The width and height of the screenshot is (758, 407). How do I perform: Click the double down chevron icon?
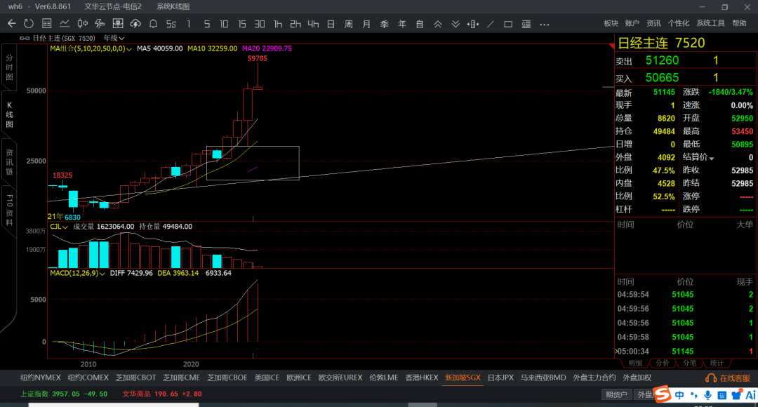pyautogui.click(x=456, y=24)
